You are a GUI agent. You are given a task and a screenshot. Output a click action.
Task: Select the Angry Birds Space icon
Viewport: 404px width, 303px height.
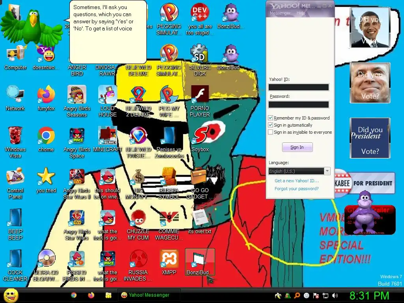tap(77, 142)
